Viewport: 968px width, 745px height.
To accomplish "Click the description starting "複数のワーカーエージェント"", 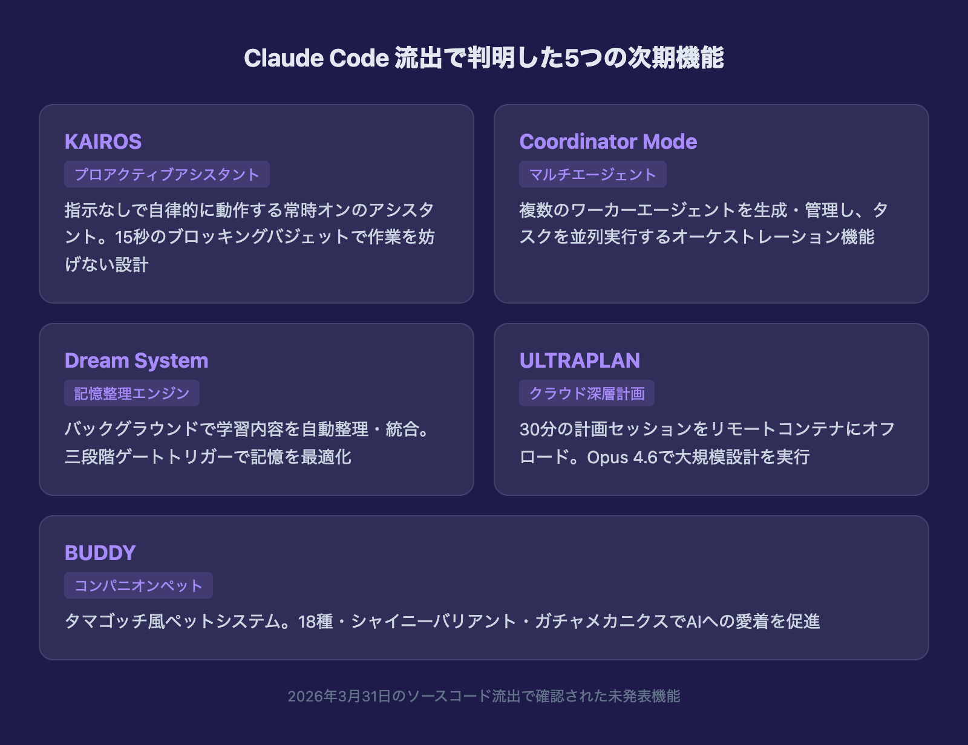I will click(x=704, y=223).
